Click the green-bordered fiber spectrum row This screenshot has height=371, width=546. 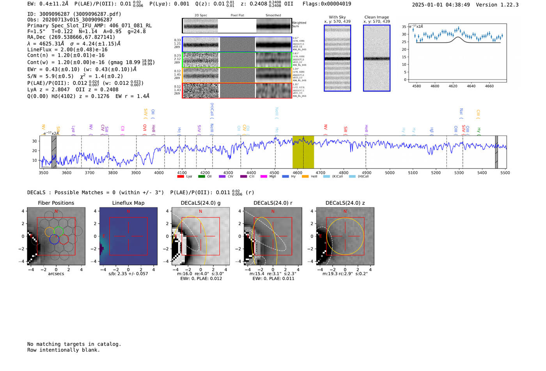(237, 60)
